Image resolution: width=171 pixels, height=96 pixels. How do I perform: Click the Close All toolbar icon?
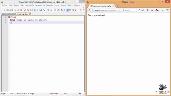[x=18, y=10]
